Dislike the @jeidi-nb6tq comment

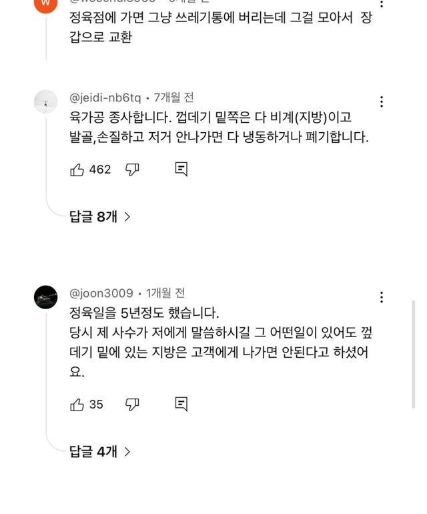point(132,170)
